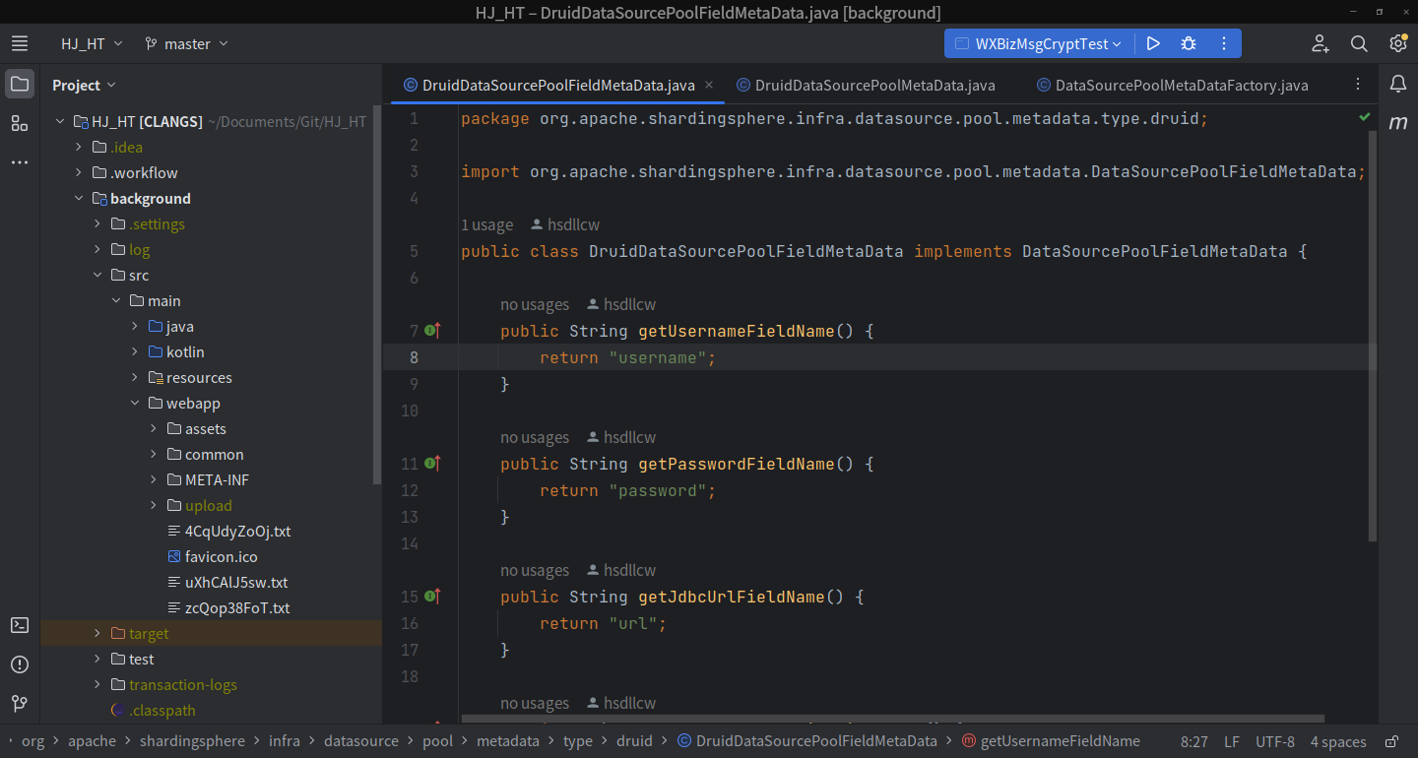This screenshot has width=1418, height=758.
Task: Click implements gutter icon at line 11
Action: 432,464
